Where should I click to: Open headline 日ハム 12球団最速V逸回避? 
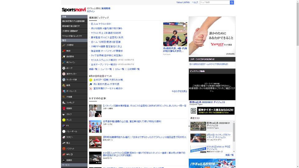click(x=106, y=42)
